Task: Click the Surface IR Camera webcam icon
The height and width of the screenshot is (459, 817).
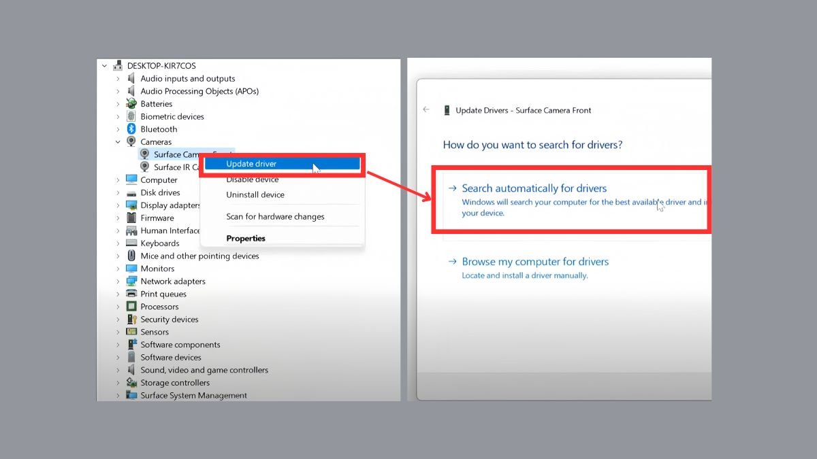Action: coord(144,167)
